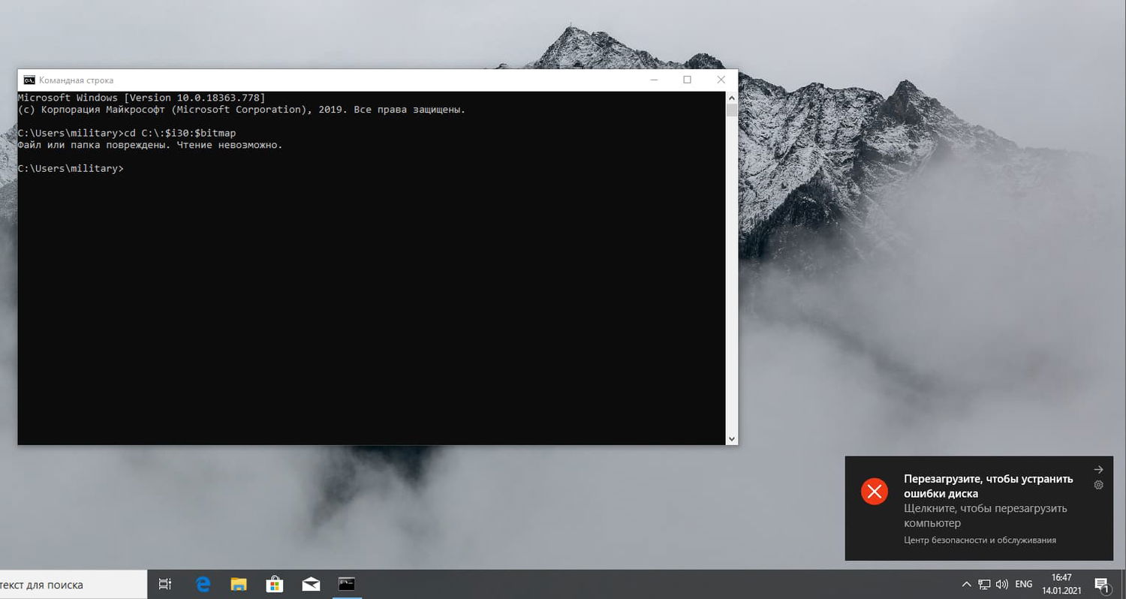Click the Command Prompt title bar icon

click(29, 80)
